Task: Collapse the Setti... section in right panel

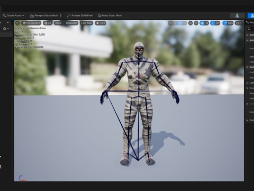Action: (247, 67)
